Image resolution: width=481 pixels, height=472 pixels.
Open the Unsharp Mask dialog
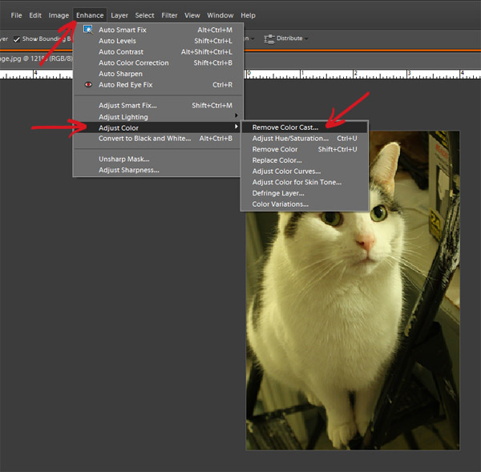123,159
